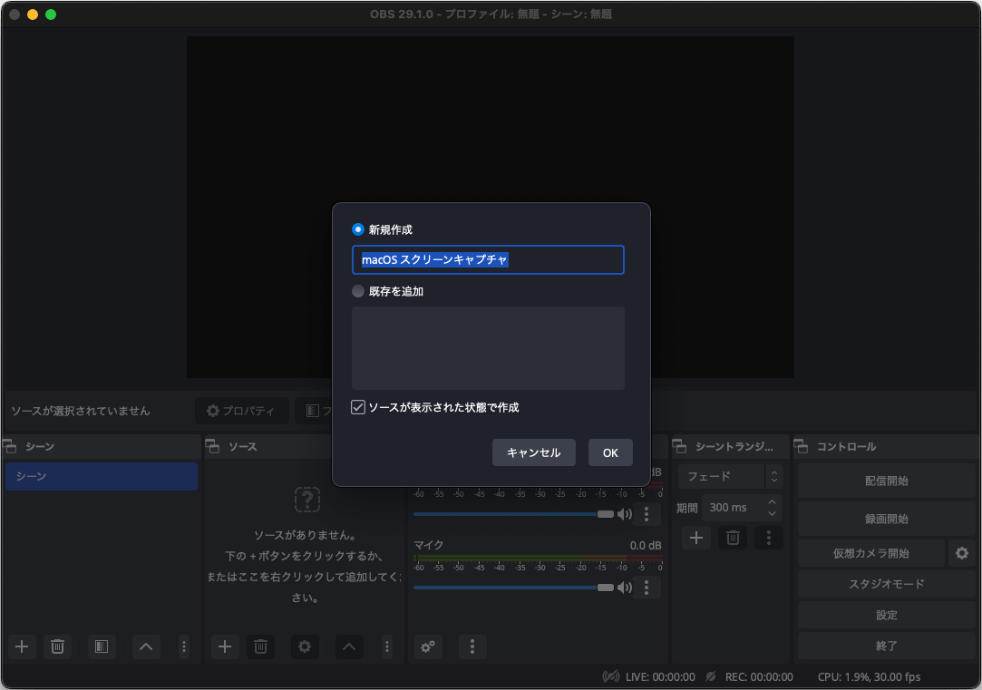This screenshot has height=690, width=982.
Task: Undock the シーントランジション panel icon
Action: pyautogui.click(x=679, y=446)
